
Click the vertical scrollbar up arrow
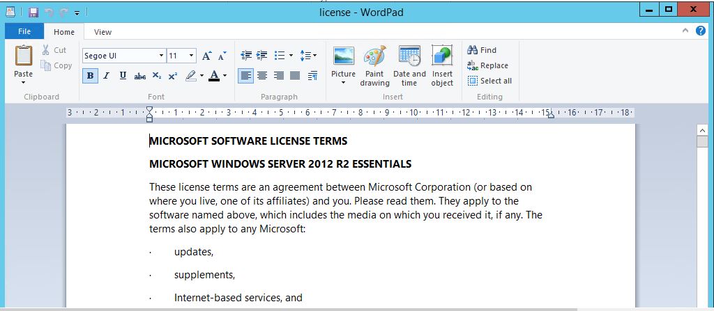702,131
